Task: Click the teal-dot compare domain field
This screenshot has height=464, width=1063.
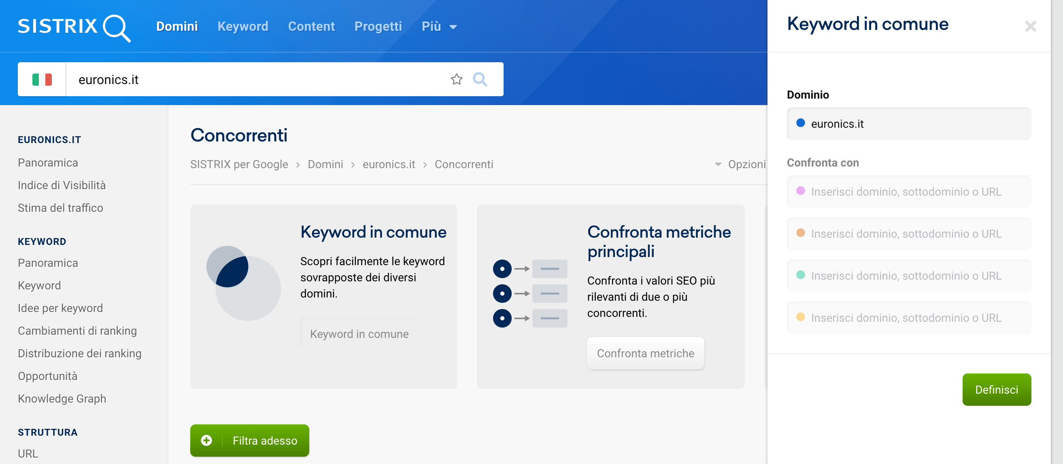Action: [909, 276]
